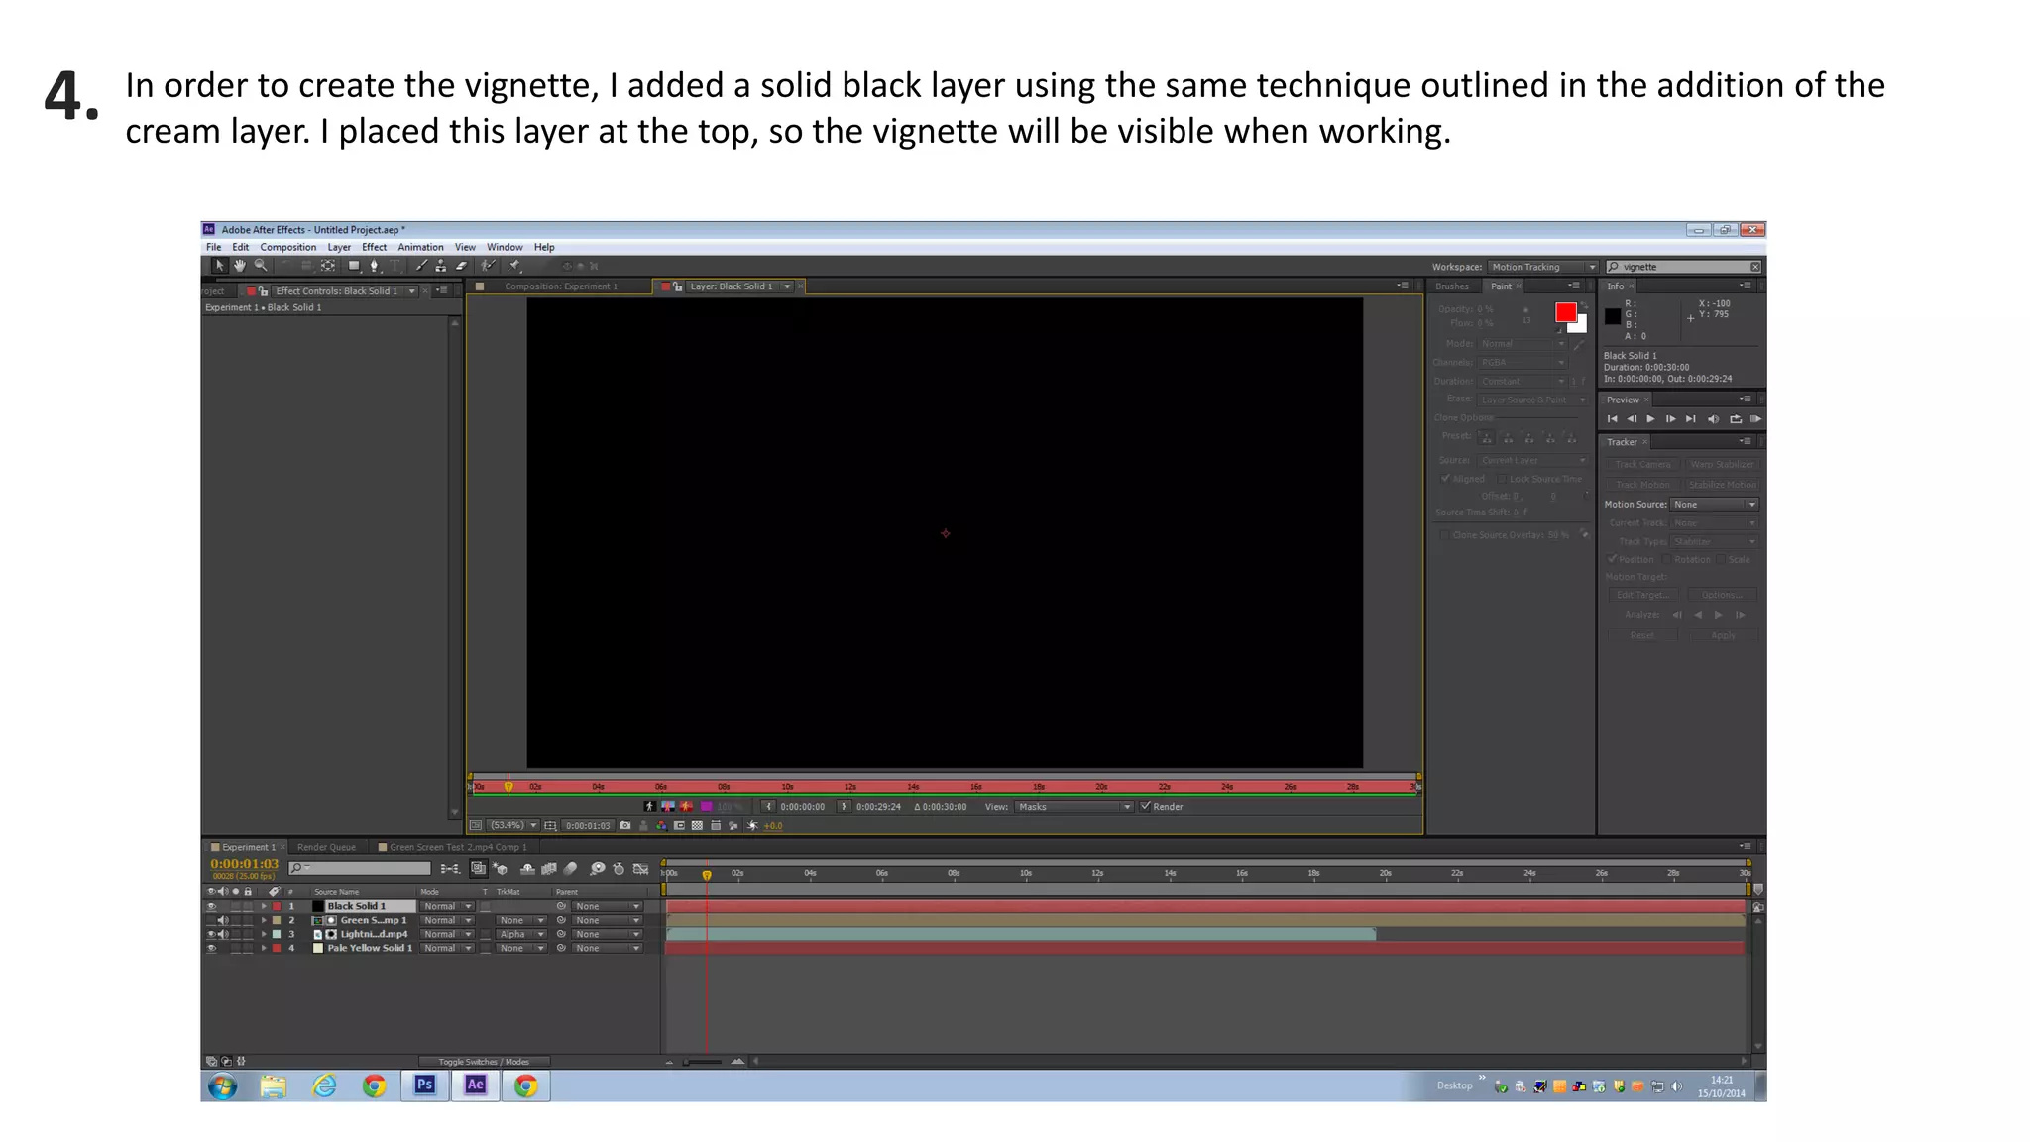Toggle lock on Effect Controls panel
Screen dimensions: 2030x1142
pyautogui.click(x=264, y=290)
